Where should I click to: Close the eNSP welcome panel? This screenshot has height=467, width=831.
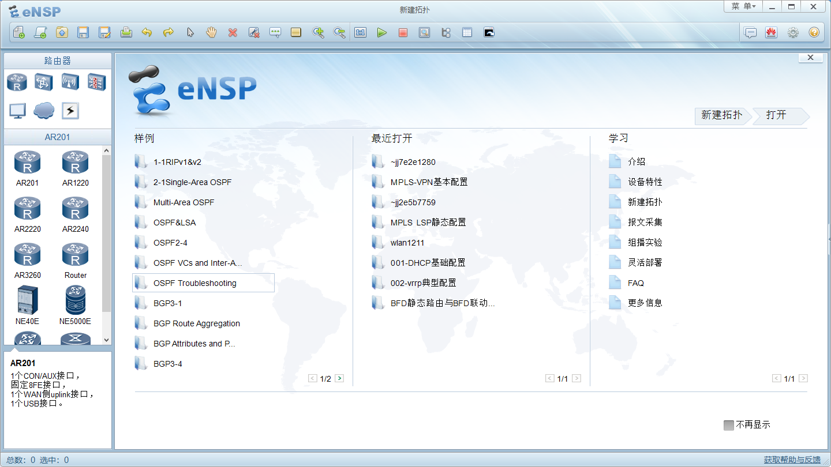[810, 58]
